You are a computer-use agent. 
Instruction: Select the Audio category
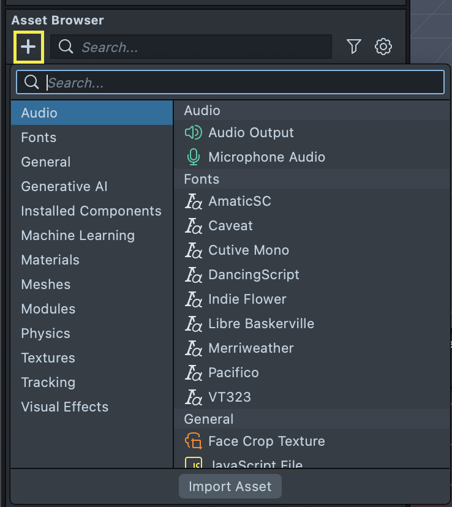(x=39, y=113)
